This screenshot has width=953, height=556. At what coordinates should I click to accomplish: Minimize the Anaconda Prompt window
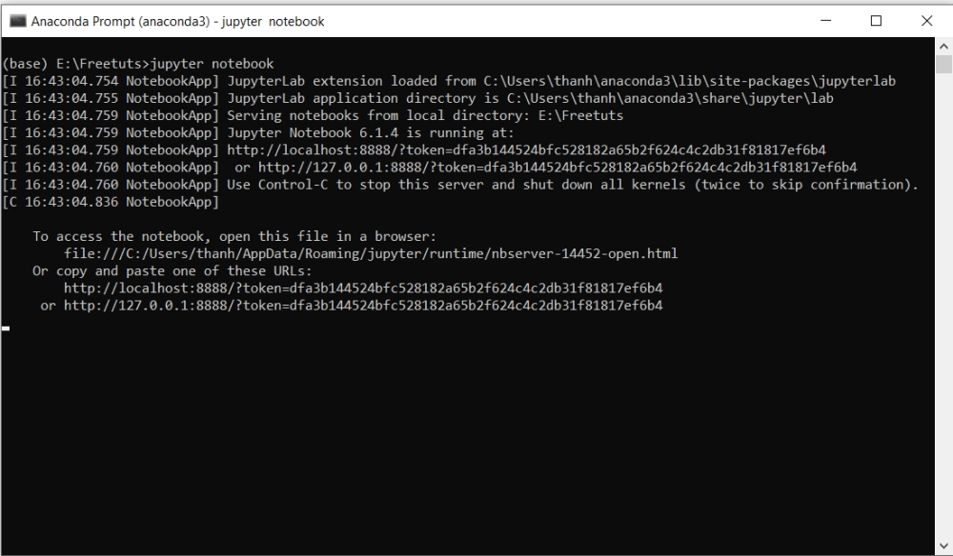point(825,21)
